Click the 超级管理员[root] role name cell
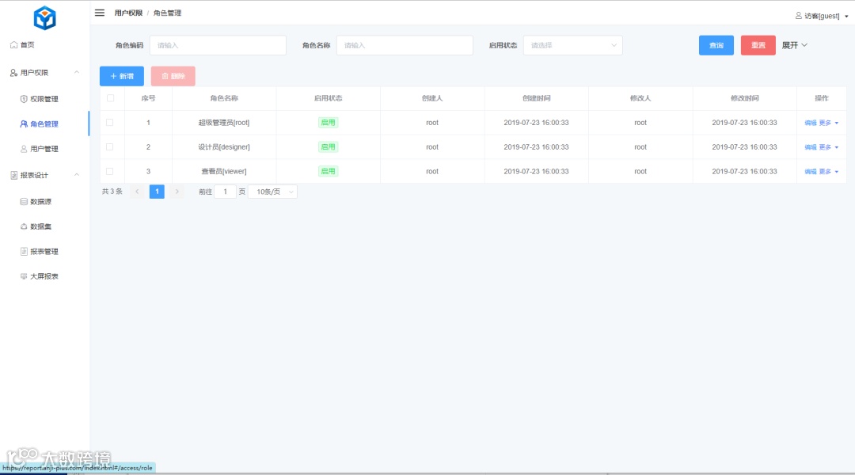This screenshot has width=855, height=475. point(224,123)
